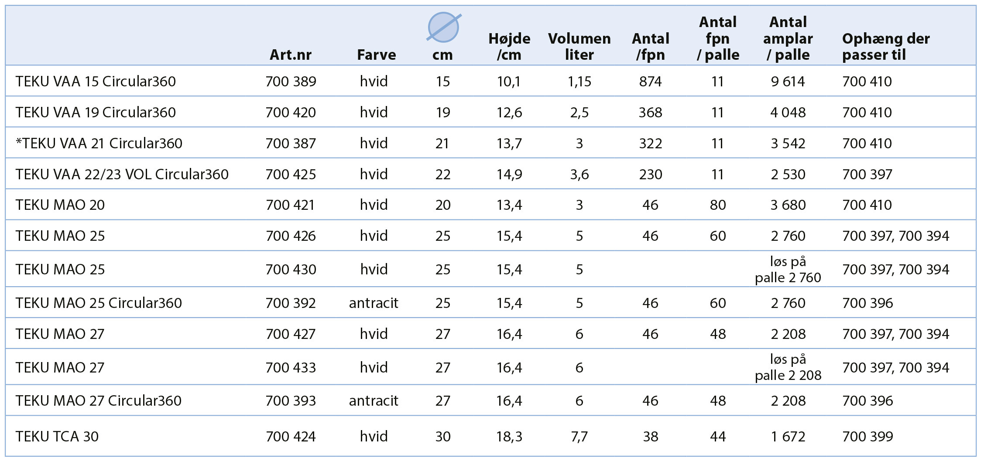Viewport: 984px width, 465px height.
Task: Click the pallet quantity 9 614
Action: click(x=788, y=82)
